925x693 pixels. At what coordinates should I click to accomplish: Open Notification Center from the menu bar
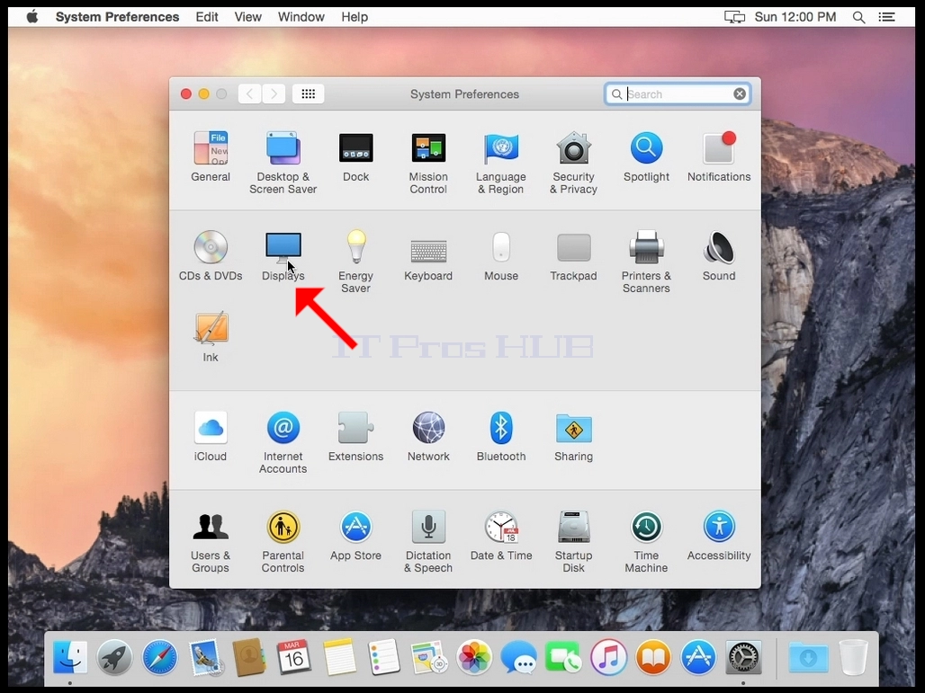886,17
